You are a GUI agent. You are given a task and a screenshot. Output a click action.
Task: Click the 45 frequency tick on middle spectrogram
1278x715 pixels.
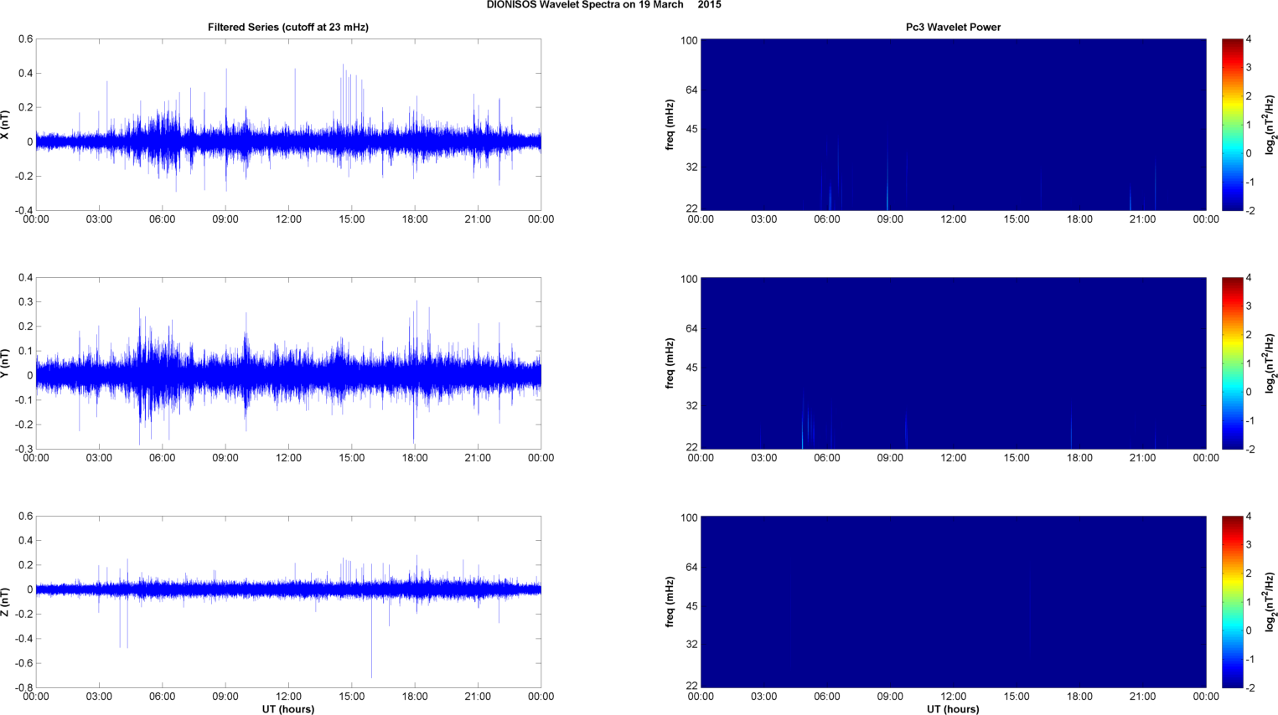pyautogui.click(x=691, y=368)
